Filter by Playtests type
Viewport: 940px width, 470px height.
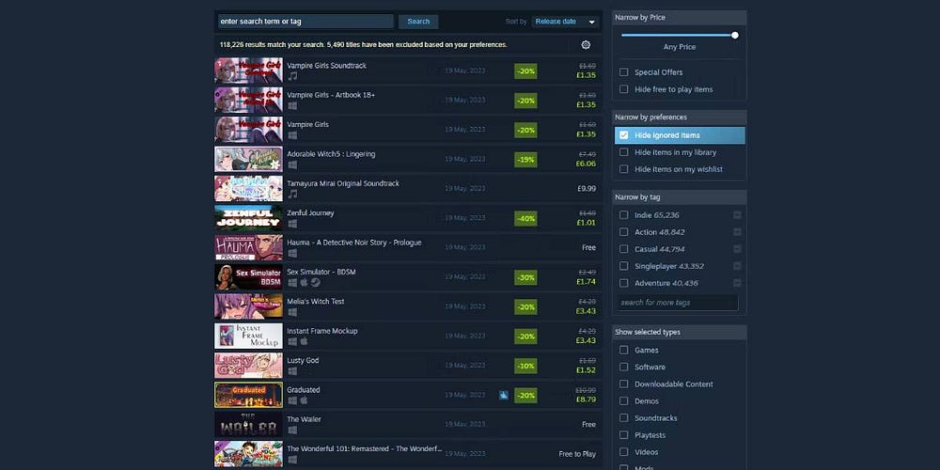point(624,435)
